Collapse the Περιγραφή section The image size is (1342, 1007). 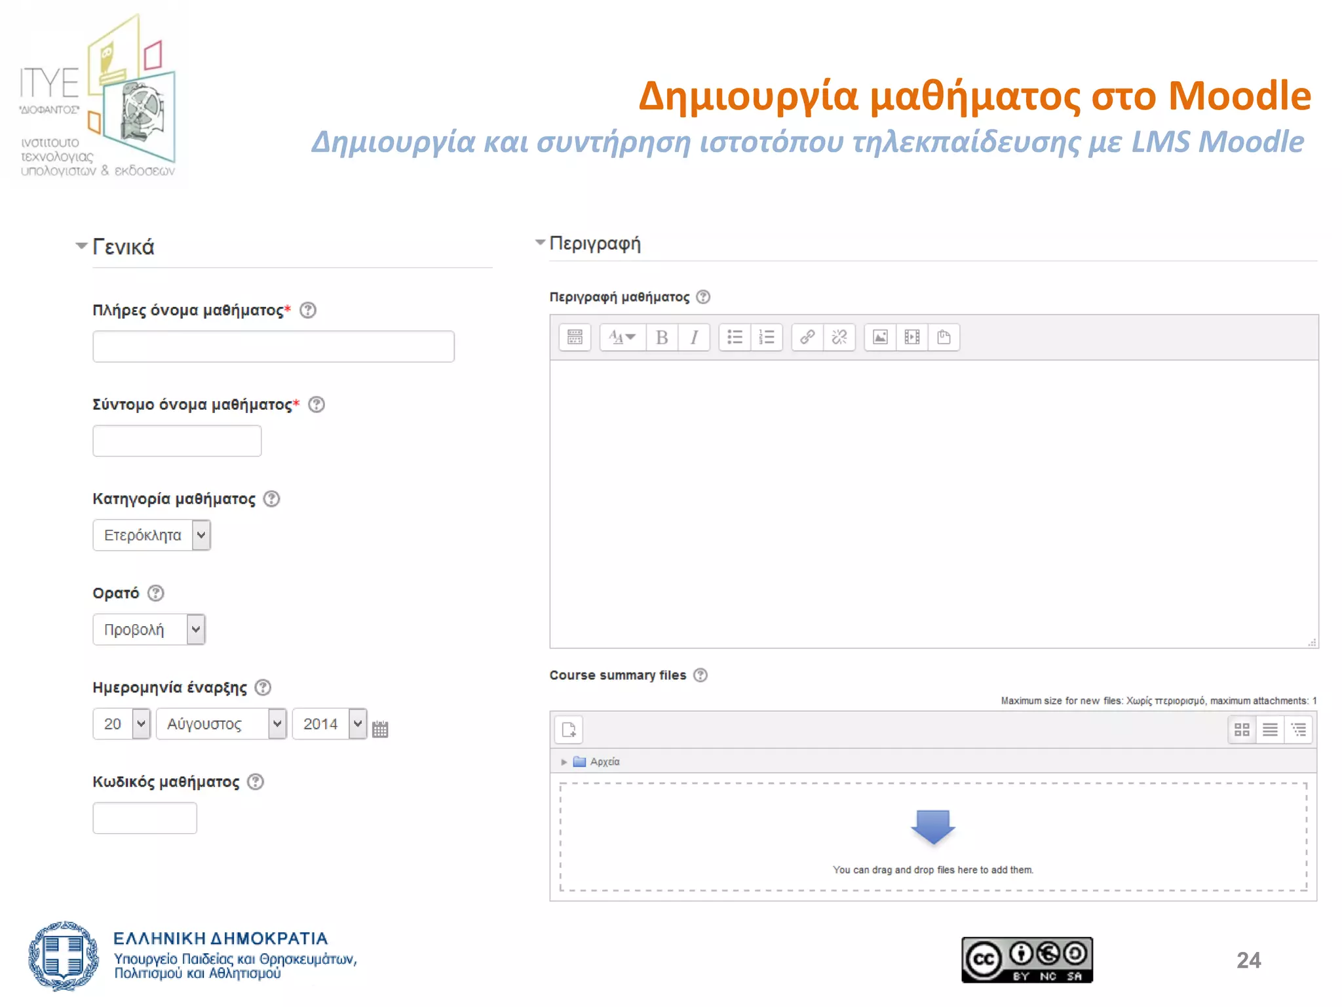[x=540, y=243]
